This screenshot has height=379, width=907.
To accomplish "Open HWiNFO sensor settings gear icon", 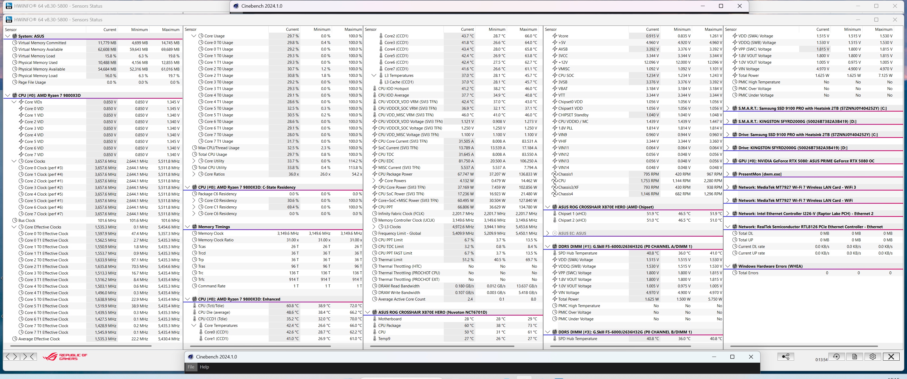I will pyautogui.click(x=872, y=357).
